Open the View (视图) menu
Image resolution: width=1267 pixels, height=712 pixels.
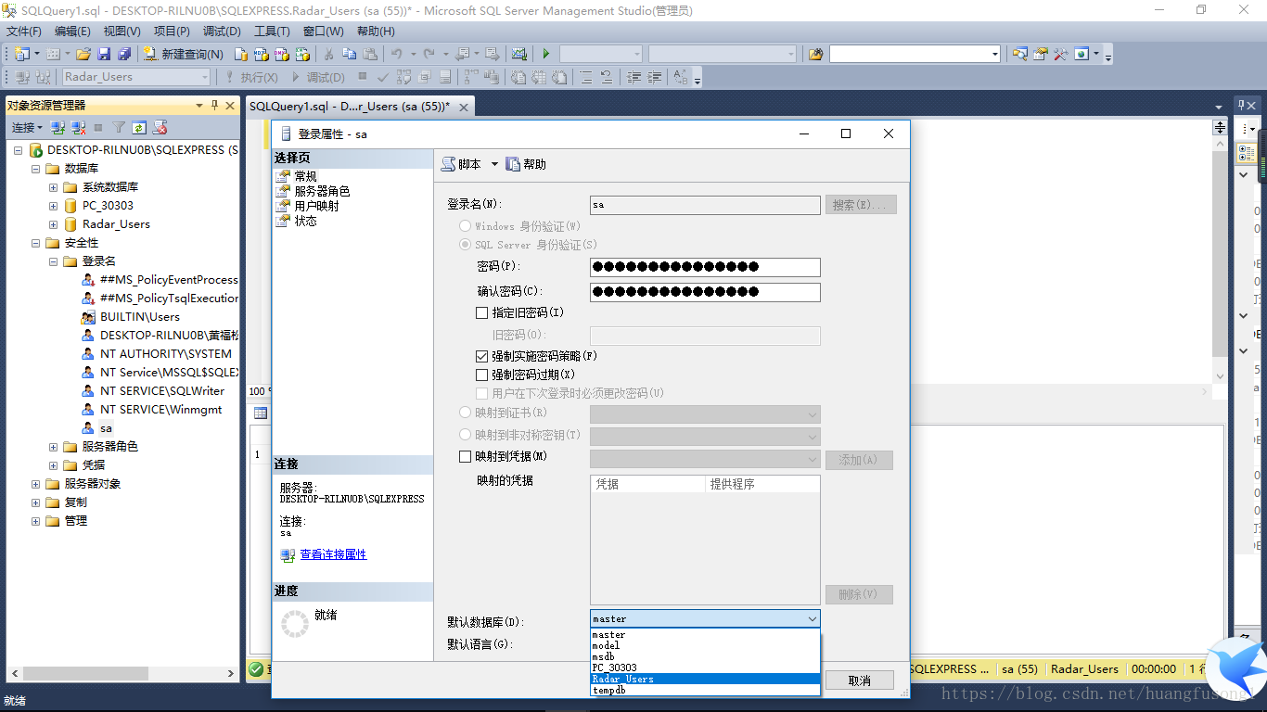(122, 31)
